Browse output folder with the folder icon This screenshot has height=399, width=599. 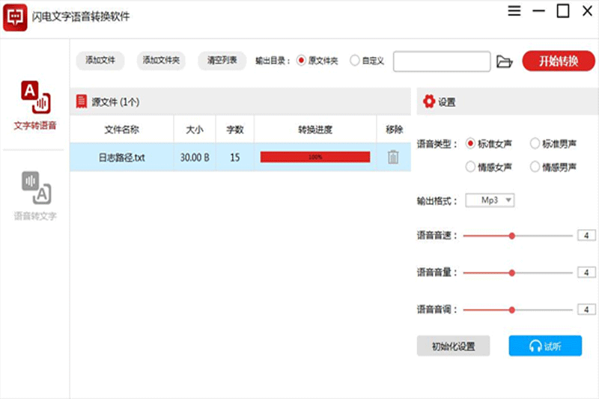[x=504, y=61]
